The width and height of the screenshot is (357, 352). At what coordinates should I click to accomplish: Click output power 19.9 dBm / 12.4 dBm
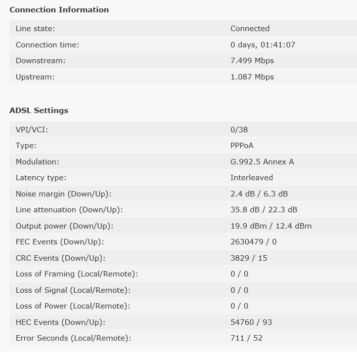271,226
